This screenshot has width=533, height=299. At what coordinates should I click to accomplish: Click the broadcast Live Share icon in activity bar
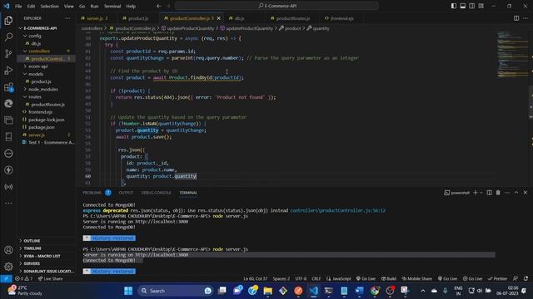[x=8, y=186]
